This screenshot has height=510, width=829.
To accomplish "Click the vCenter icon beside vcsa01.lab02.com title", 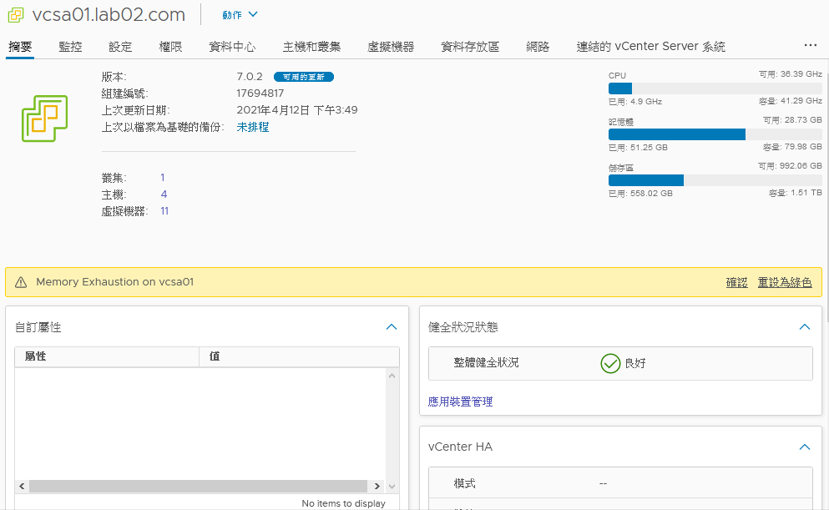I will tap(16, 15).
